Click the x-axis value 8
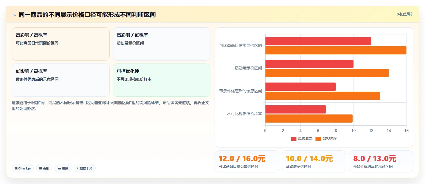 click(x=336, y=131)
